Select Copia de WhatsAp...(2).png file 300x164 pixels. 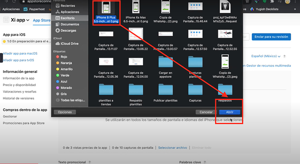(166, 12)
